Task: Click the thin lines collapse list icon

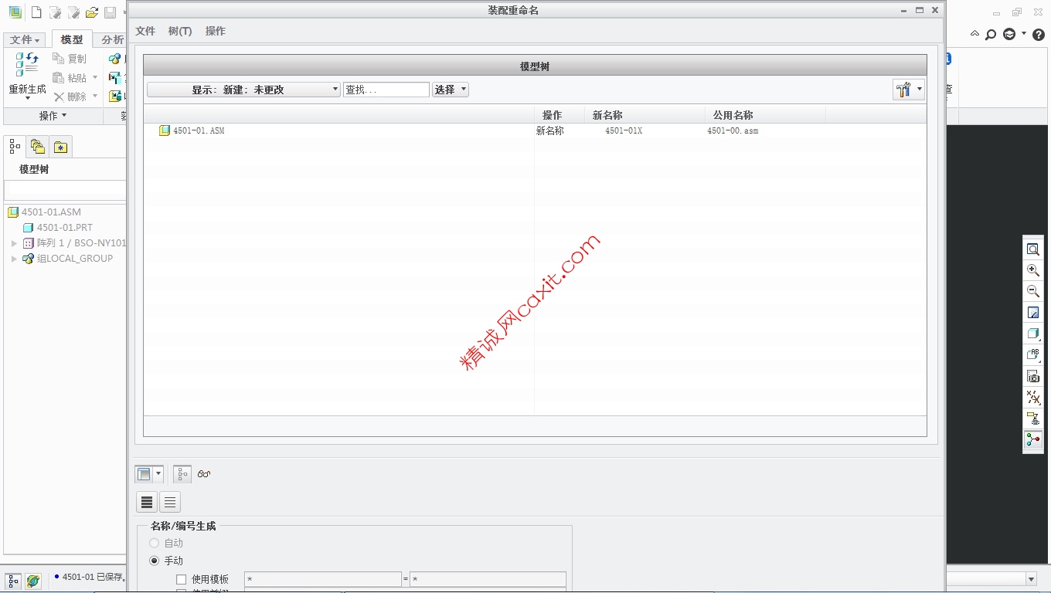Action: [170, 502]
